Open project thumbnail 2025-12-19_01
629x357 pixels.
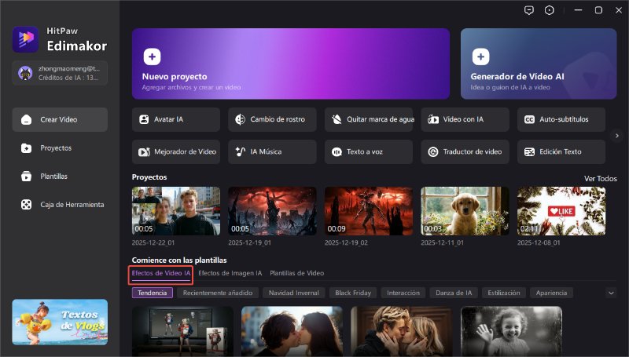click(x=272, y=211)
